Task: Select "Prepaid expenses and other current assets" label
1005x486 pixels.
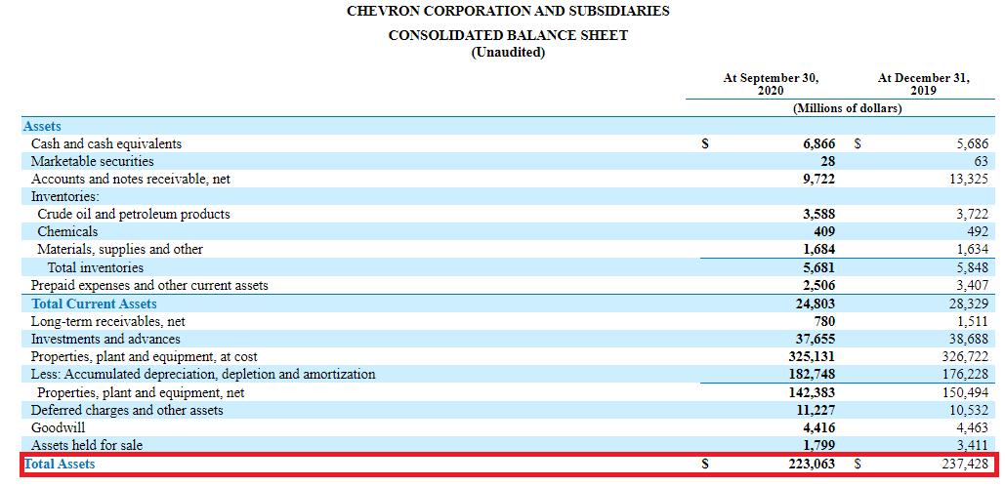Action: click(149, 285)
